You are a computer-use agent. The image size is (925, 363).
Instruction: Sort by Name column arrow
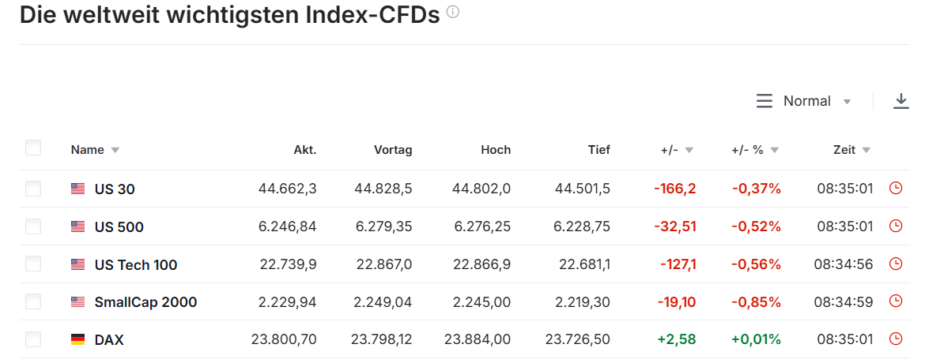[x=115, y=150]
